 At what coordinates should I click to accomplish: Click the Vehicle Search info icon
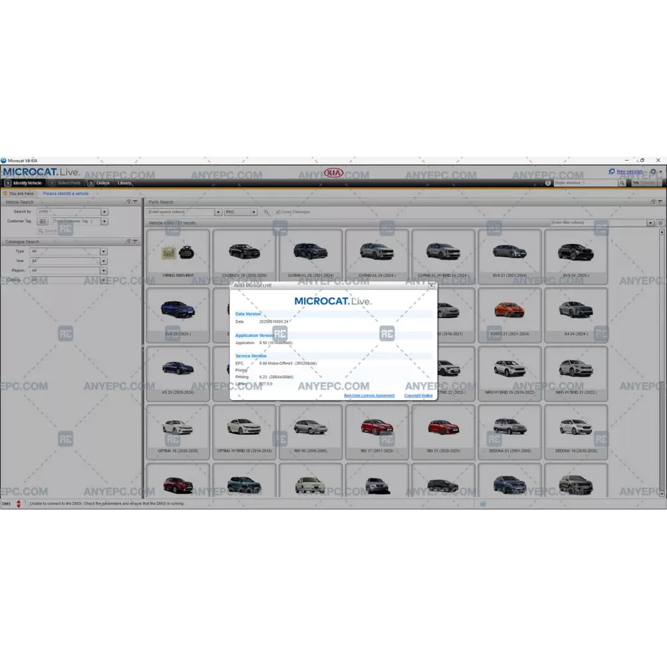click(x=128, y=202)
